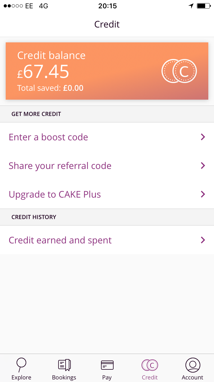Tap the Explore magnifier icon
Viewport: 214px width, 382px height.
pyautogui.click(x=21, y=364)
